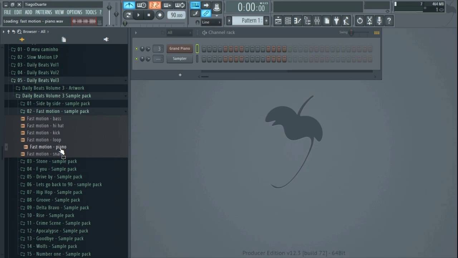Click the tempo 90.000 field

[x=176, y=15]
